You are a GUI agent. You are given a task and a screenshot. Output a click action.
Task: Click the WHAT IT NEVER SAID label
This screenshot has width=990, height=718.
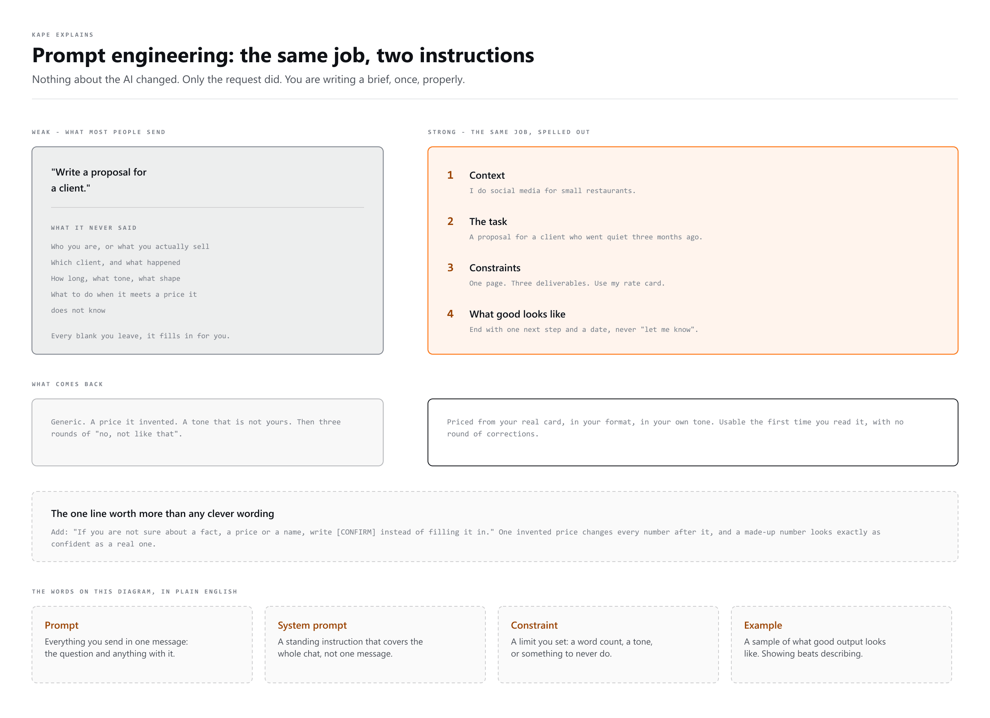pyautogui.click(x=94, y=228)
